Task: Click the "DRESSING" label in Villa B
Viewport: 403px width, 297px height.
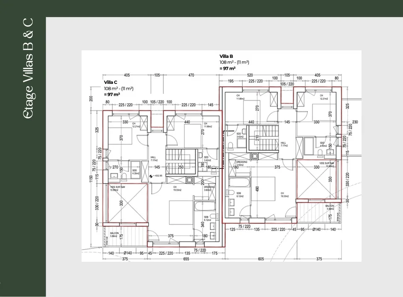Action: tap(242, 162)
